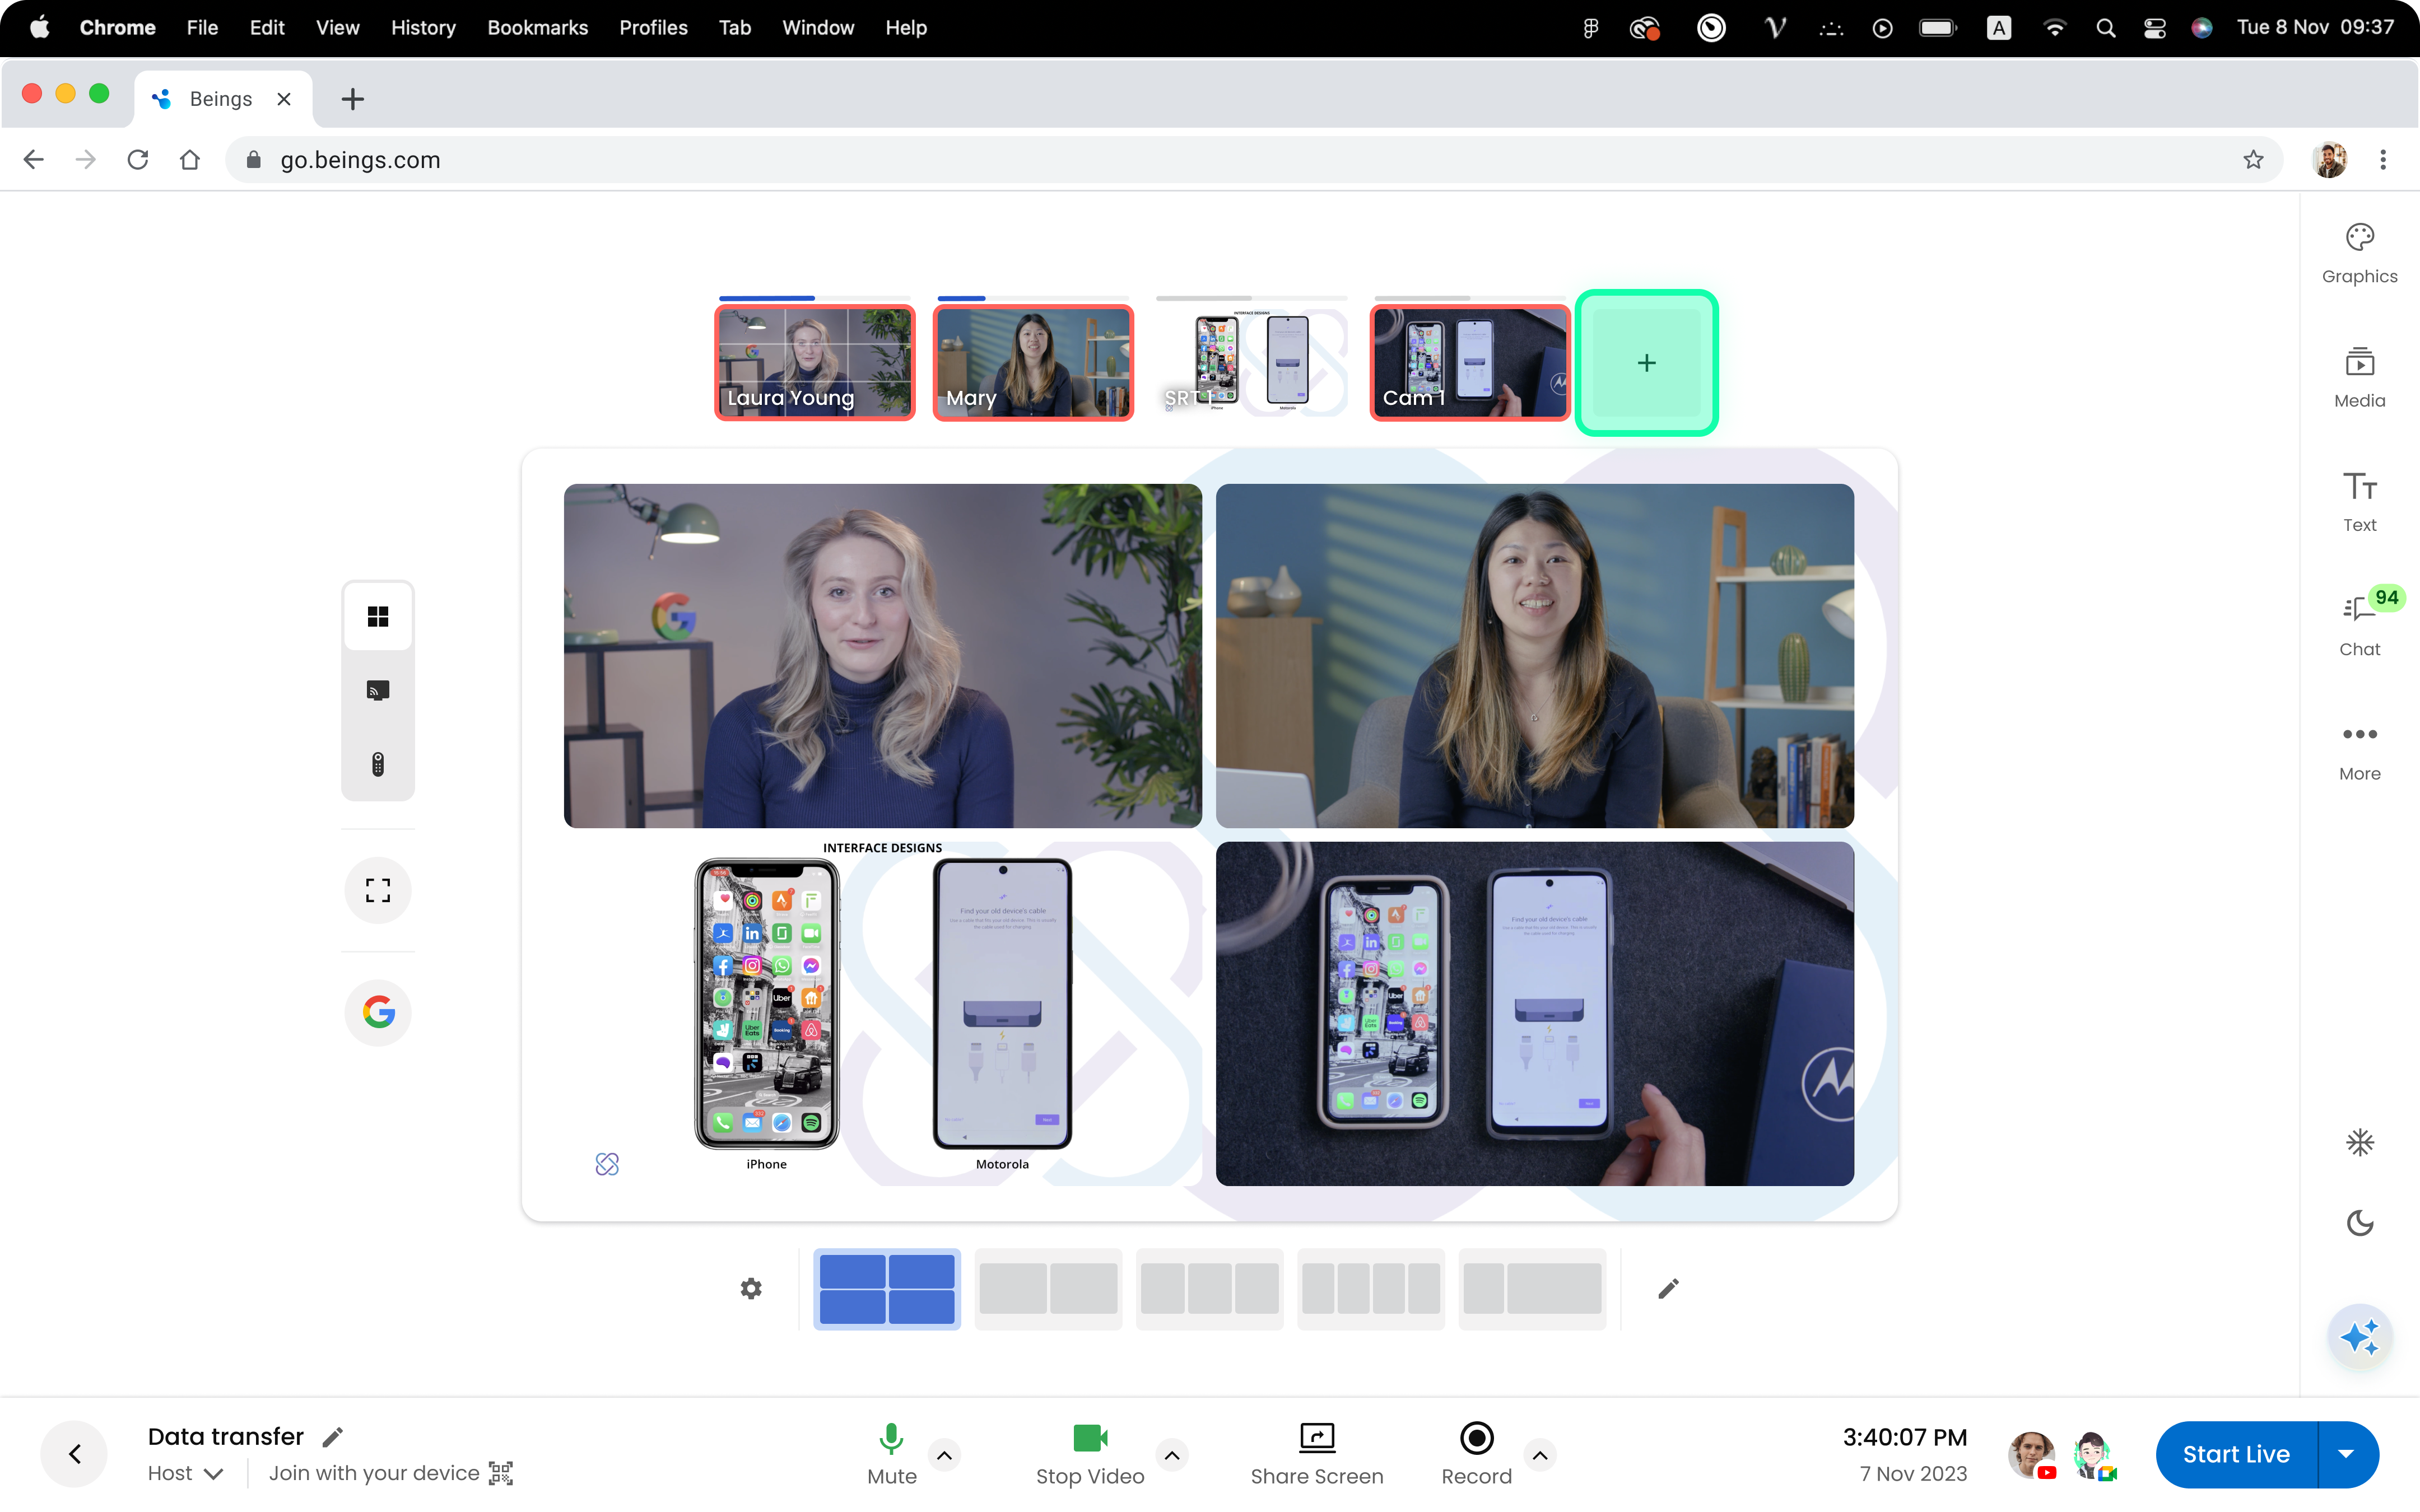
Task: Rename Data transfer with pencil icon
Action: click(x=333, y=1437)
